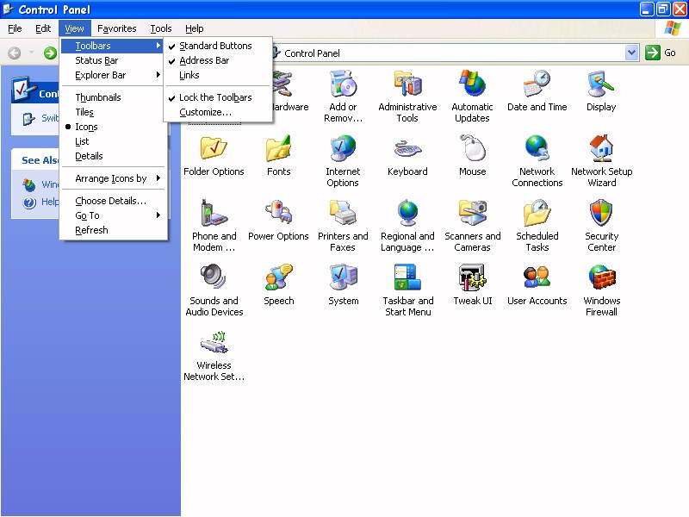Click the Back arrow toolbar button
This screenshot has height=517, width=689.
(x=15, y=53)
